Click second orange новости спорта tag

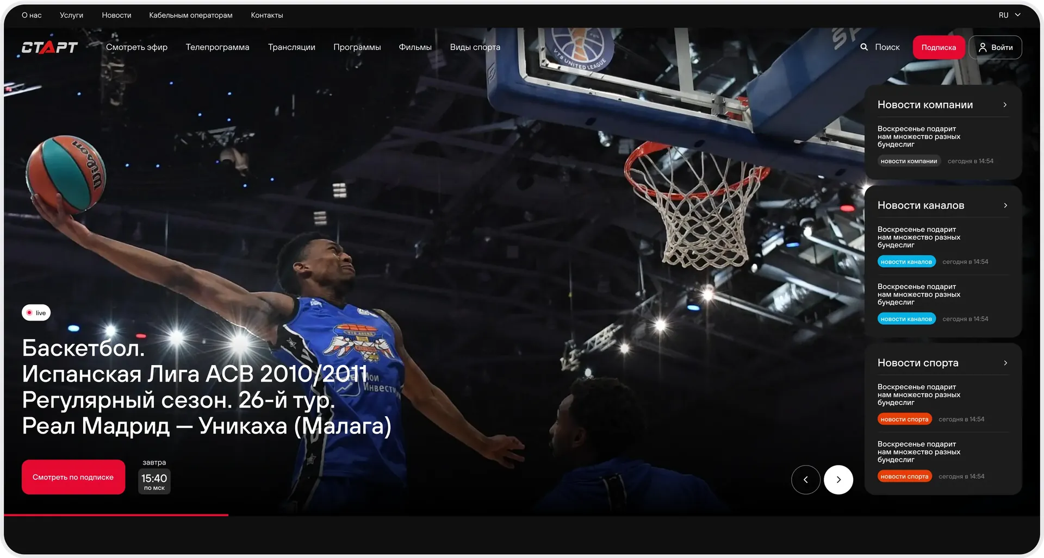click(904, 477)
